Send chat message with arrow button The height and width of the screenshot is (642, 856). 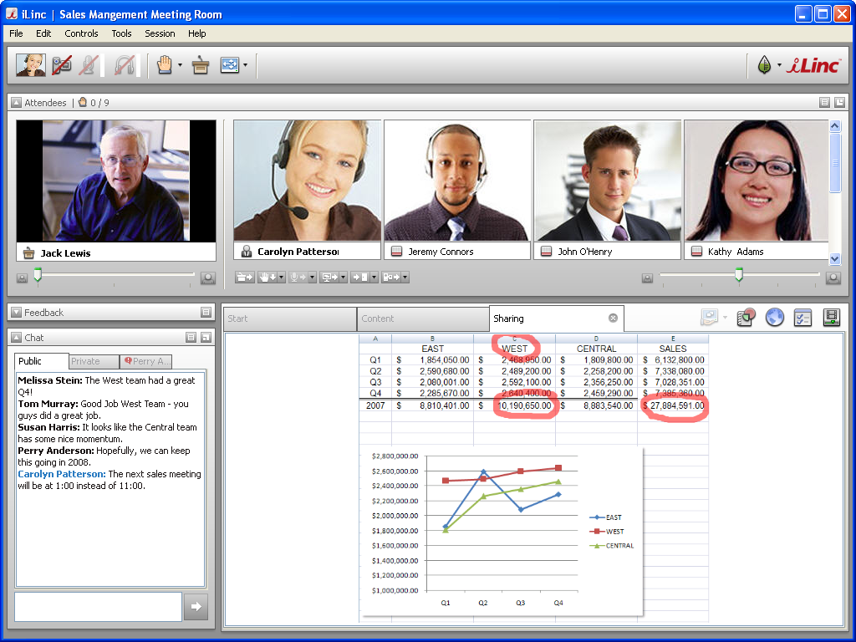(195, 607)
